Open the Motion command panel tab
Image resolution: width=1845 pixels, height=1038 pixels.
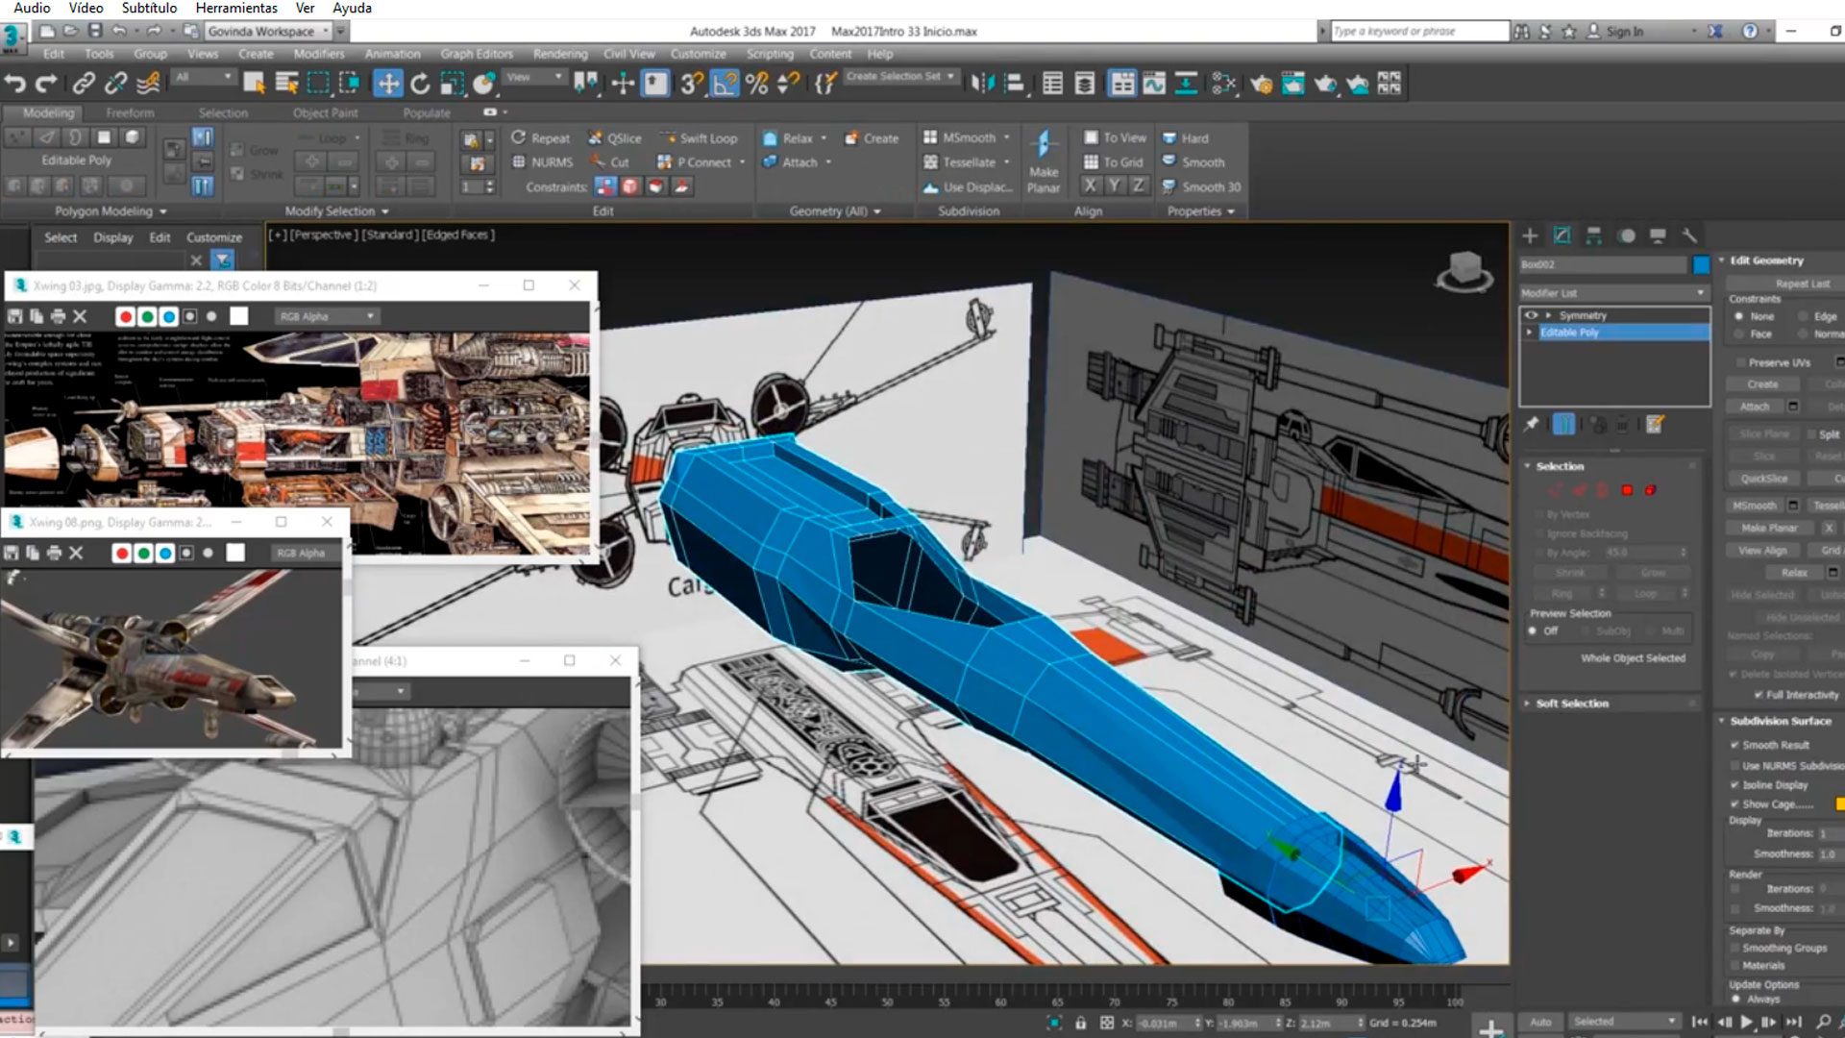pos(1626,235)
